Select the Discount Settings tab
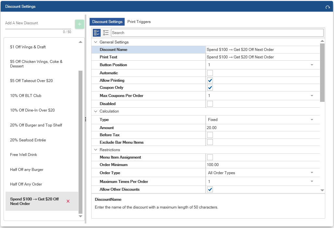334x228 pixels. tap(107, 22)
